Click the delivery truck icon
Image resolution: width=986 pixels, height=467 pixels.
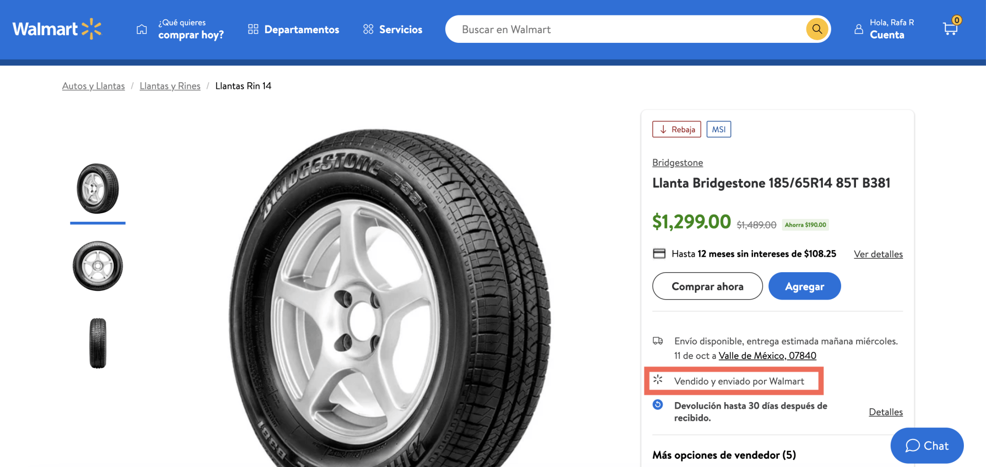pyautogui.click(x=658, y=341)
